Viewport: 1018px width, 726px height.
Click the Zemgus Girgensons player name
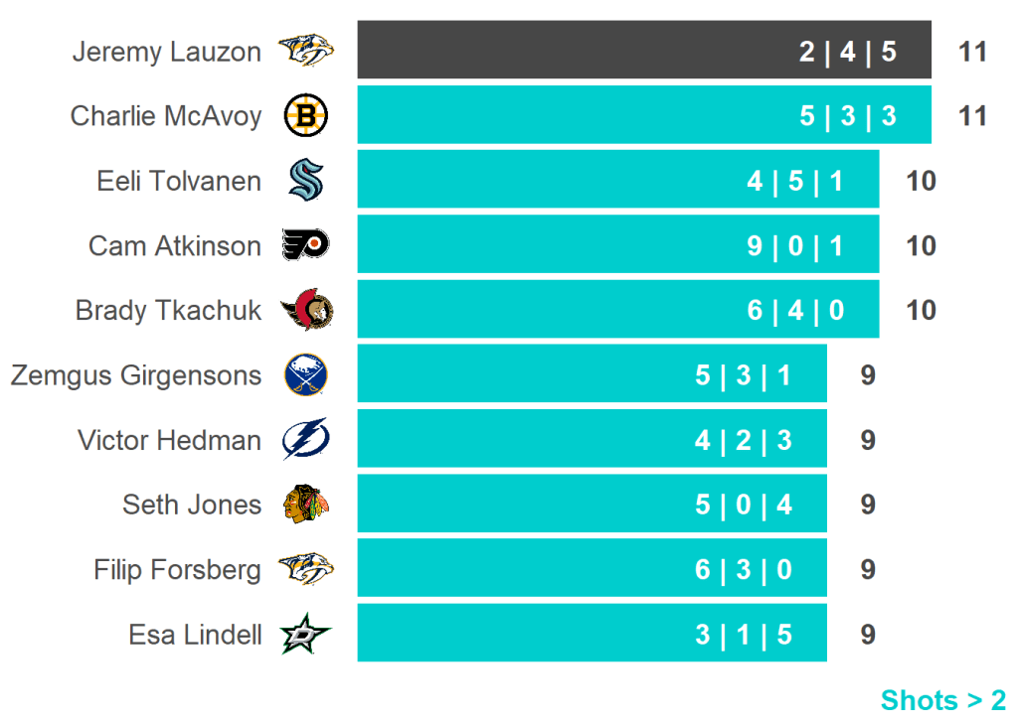point(136,375)
